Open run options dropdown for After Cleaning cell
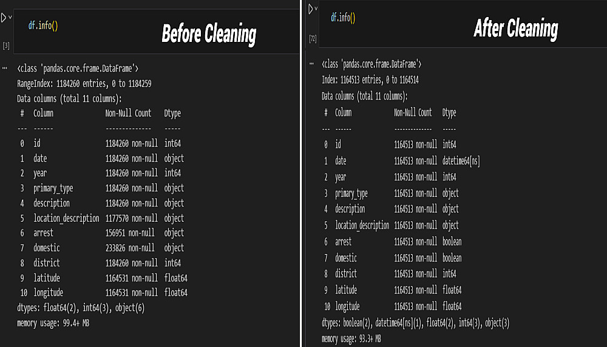 (317, 9)
